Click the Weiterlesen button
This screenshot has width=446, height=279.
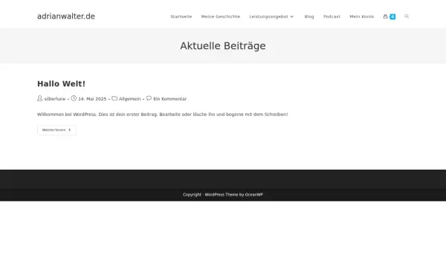point(56,129)
